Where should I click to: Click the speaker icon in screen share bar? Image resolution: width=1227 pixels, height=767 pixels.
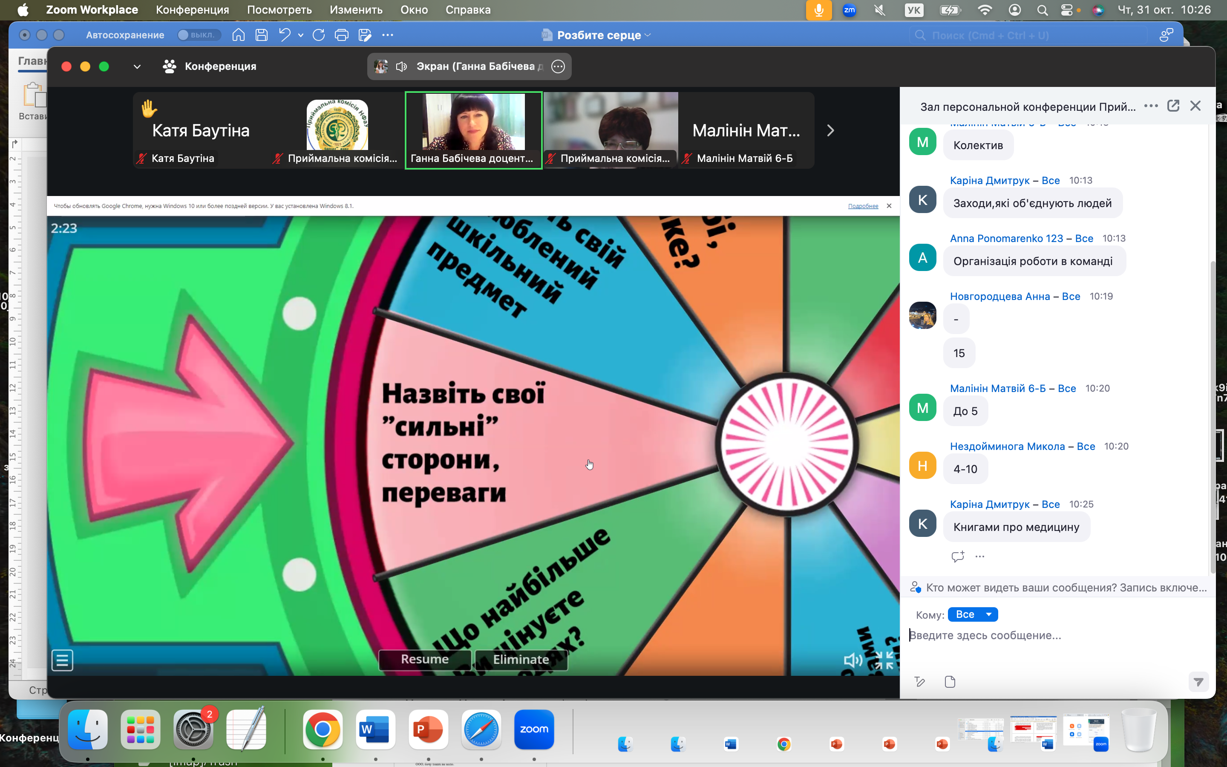tap(402, 66)
